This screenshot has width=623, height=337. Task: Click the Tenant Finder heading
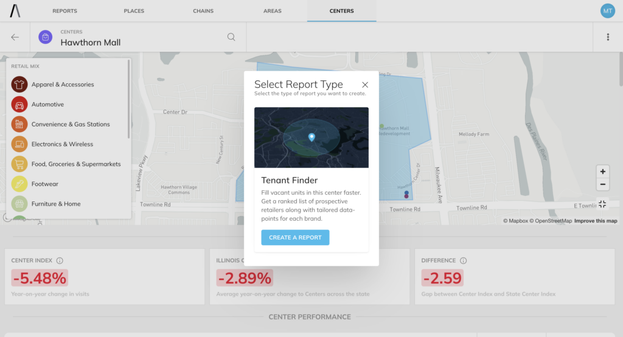tap(289, 180)
